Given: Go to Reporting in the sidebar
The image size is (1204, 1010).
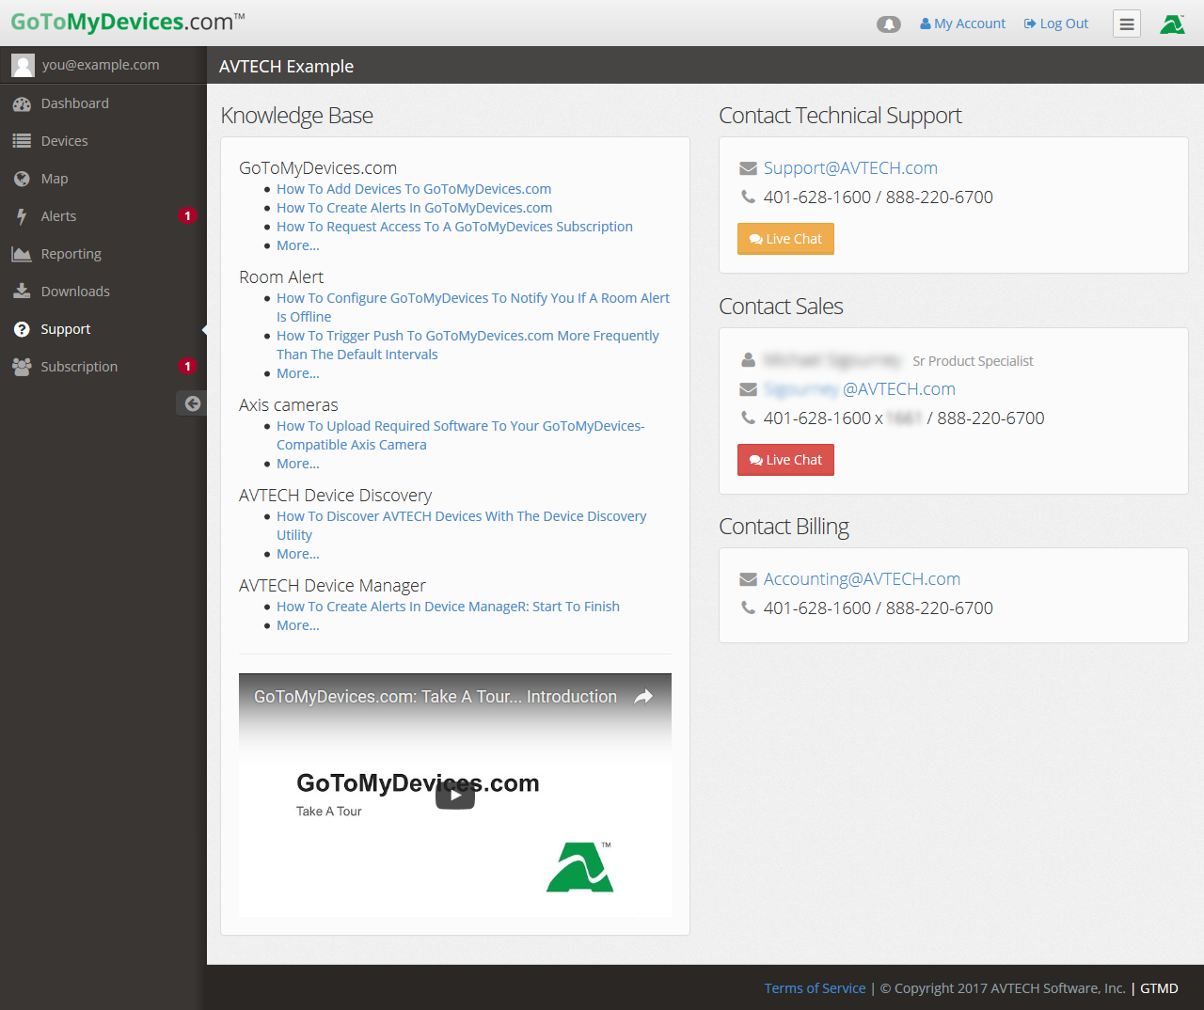Looking at the screenshot, I should click(x=71, y=254).
